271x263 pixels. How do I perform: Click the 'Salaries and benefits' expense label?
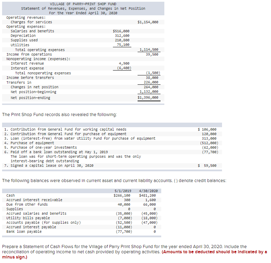click(x=32, y=31)
